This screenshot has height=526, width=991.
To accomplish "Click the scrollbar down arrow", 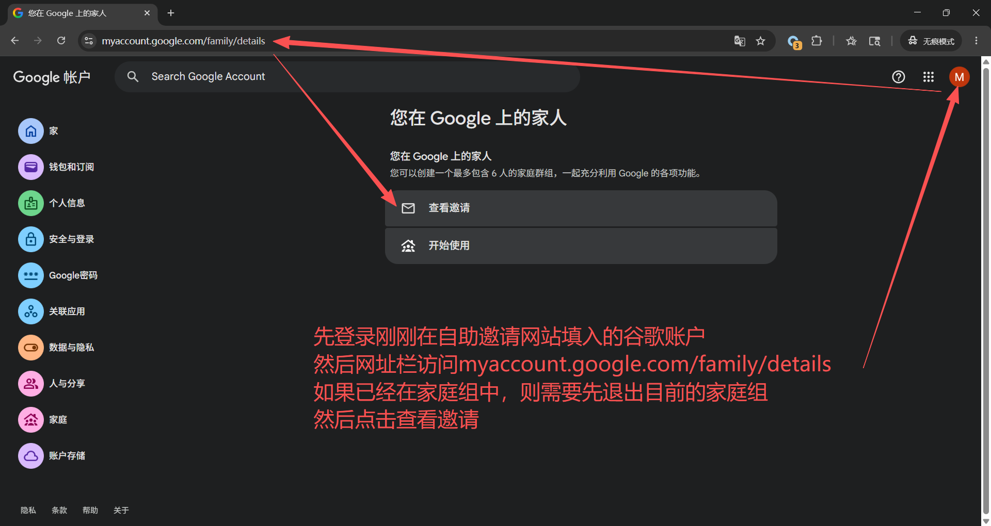I will click(x=986, y=521).
